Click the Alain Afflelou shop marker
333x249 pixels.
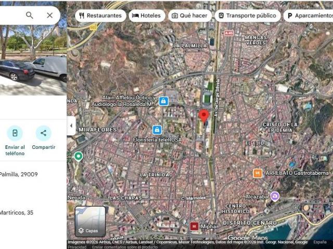[x=163, y=101]
